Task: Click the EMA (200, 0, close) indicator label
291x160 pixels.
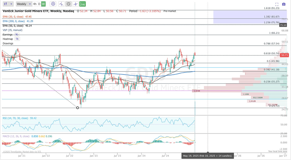Action: pos(14,21)
